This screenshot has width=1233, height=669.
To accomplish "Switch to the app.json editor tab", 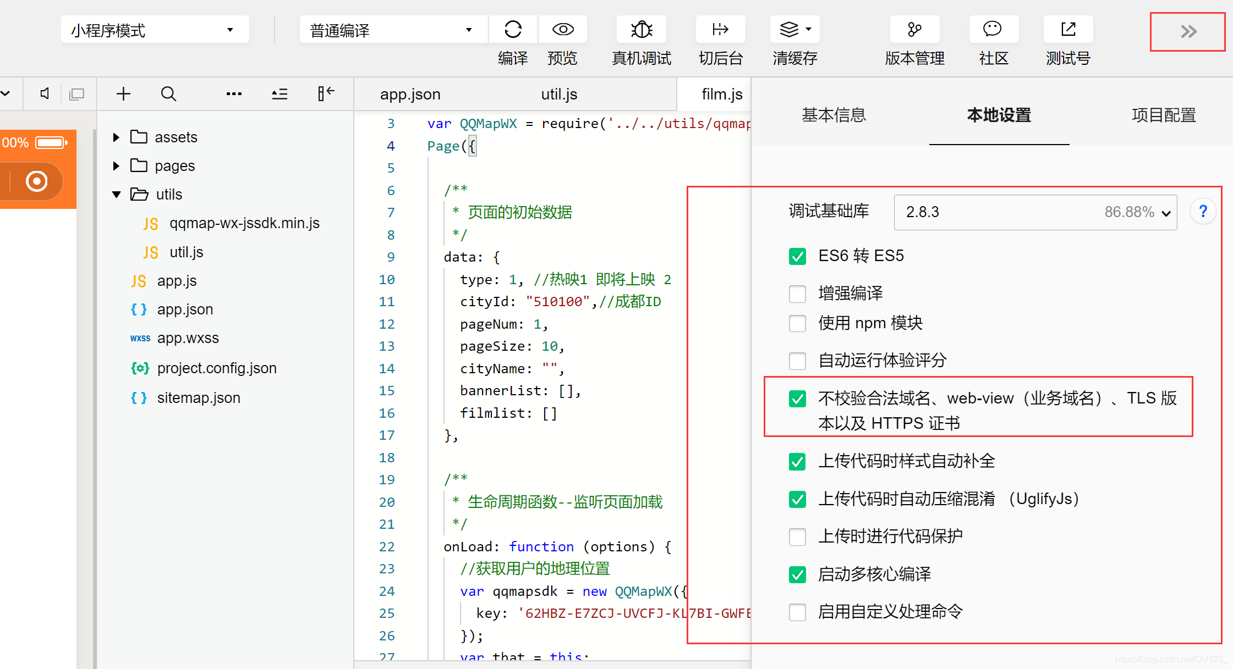I will pos(410,95).
